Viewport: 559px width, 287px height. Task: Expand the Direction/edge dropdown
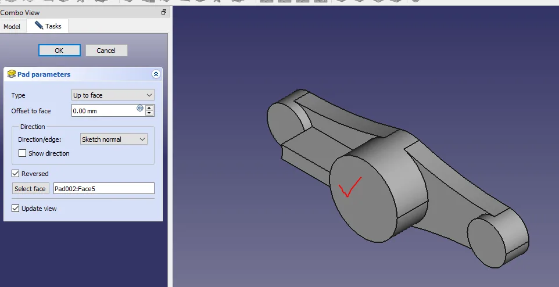(113, 139)
